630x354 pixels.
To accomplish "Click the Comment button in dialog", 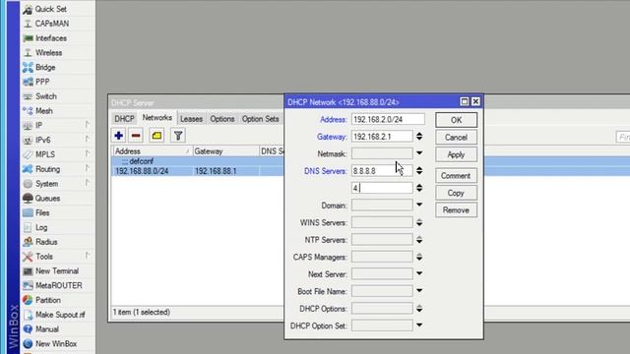I will 456,176.
